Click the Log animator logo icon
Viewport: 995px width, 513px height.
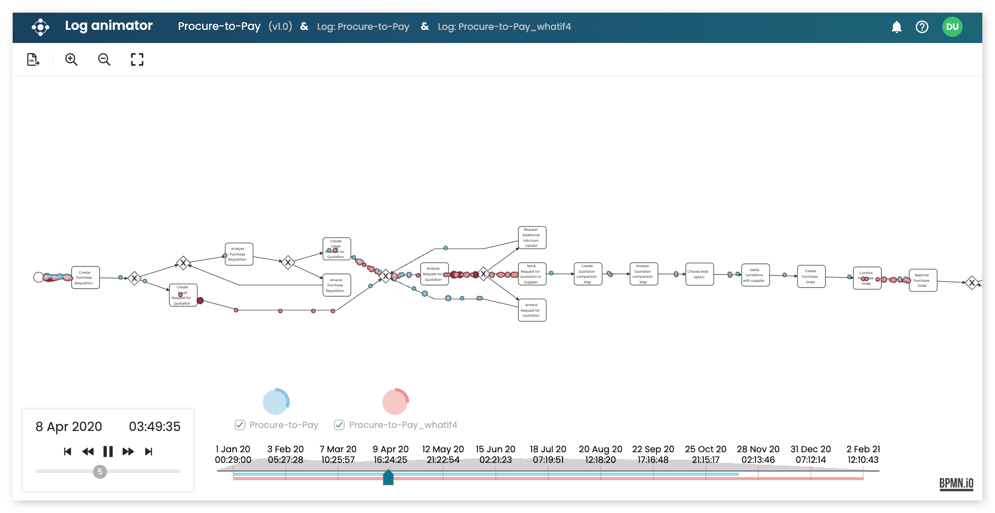[41, 27]
